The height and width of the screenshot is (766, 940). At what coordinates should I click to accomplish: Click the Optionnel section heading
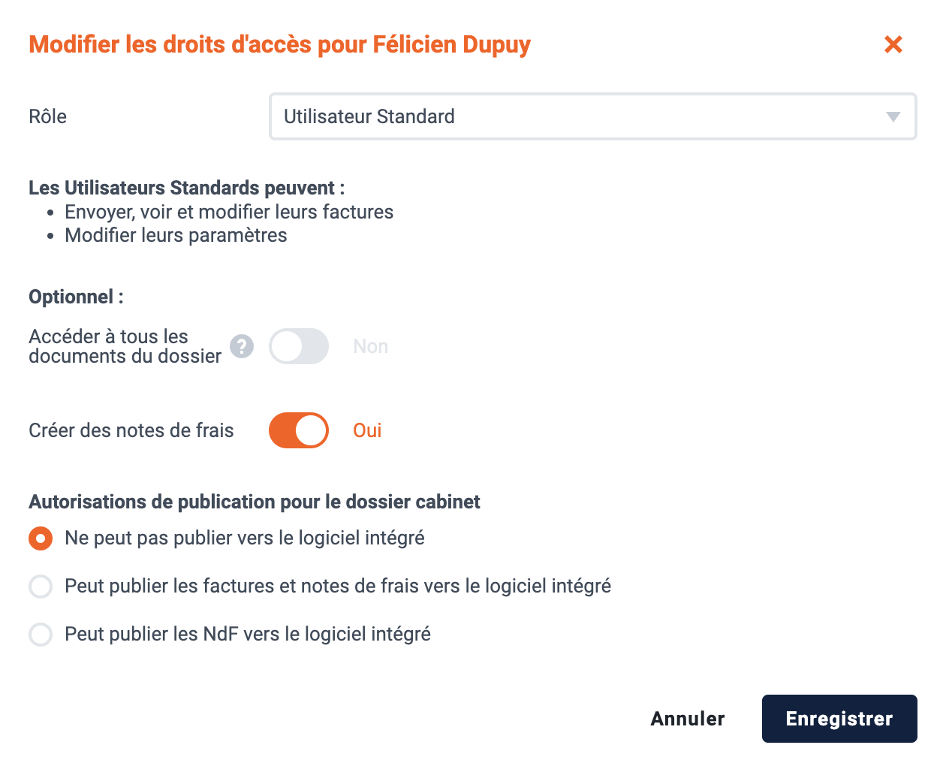(x=76, y=297)
